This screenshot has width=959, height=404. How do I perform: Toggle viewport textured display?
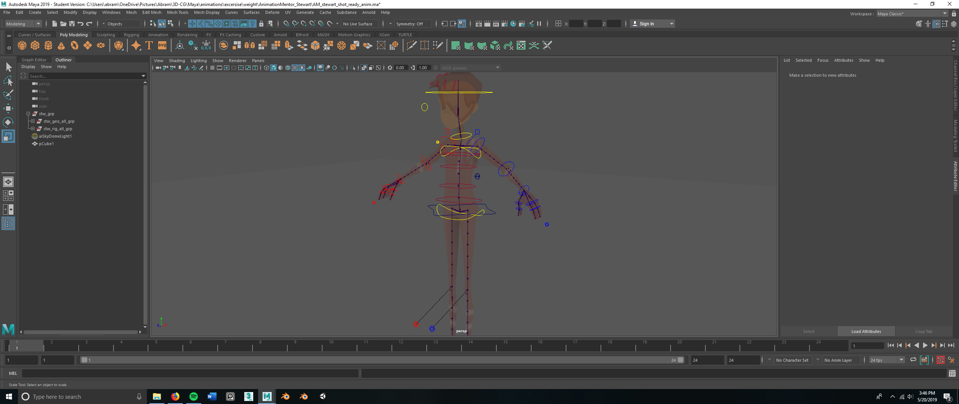pyautogui.click(x=295, y=68)
